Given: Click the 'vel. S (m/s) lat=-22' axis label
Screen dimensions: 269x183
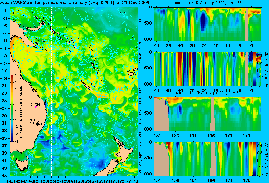Looking at the screenshot, I should point(267,159).
